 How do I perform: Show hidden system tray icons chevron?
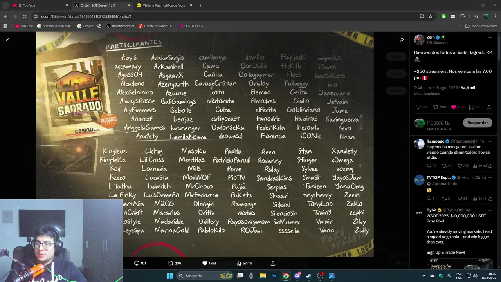click(424, 276)
